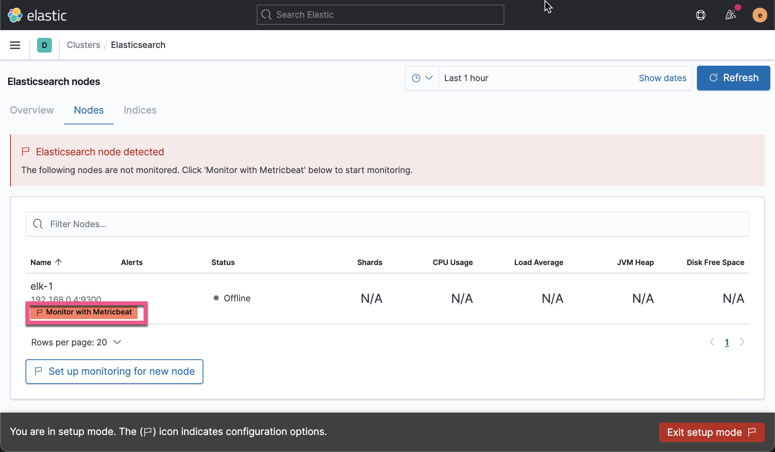Sort by Name using the ascending arrow
This screenshot has height=452, width=775.
pyautogui.click(x=59, y=262)
